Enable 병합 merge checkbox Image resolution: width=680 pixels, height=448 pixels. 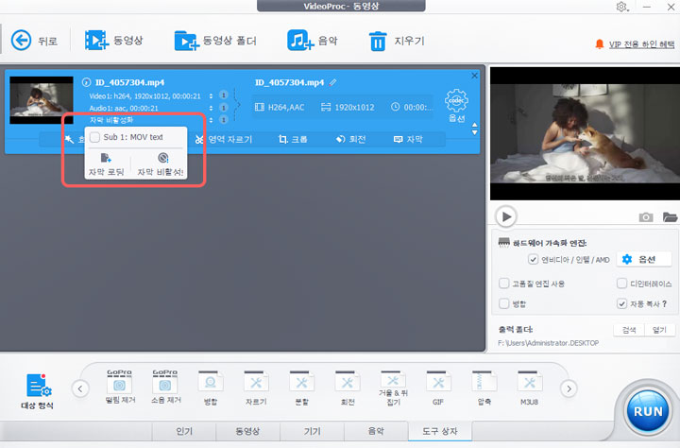click(x=504, y=303)
